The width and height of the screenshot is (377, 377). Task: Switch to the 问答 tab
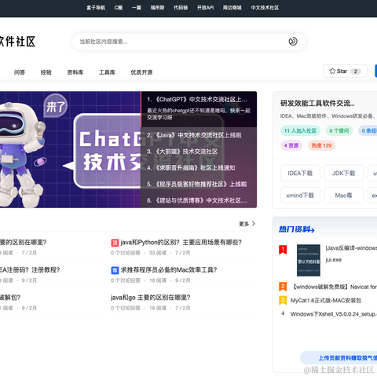(x=20, y=72)
